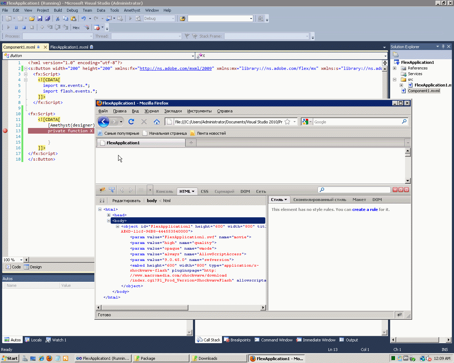Click 'create a rule' link
This screenshot has width=454, height=363.
365,210
